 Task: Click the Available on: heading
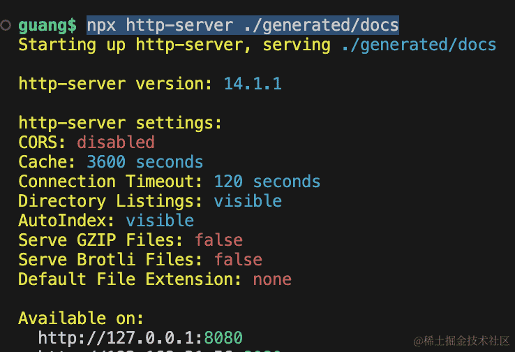click(81, 318)
